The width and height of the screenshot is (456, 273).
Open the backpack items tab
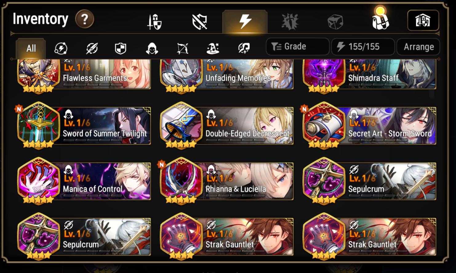(x=380, y=19)
